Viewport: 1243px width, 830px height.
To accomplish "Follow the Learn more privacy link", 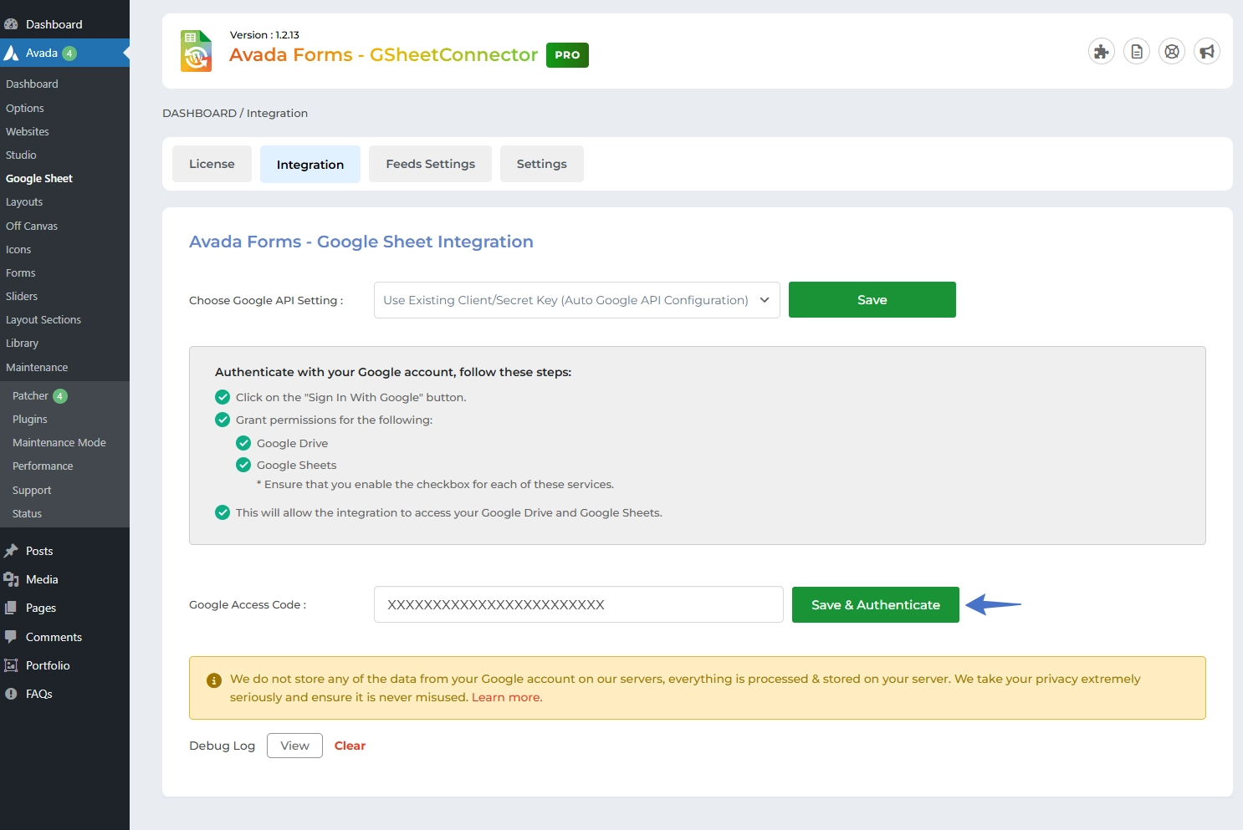I will click(506, 697).
